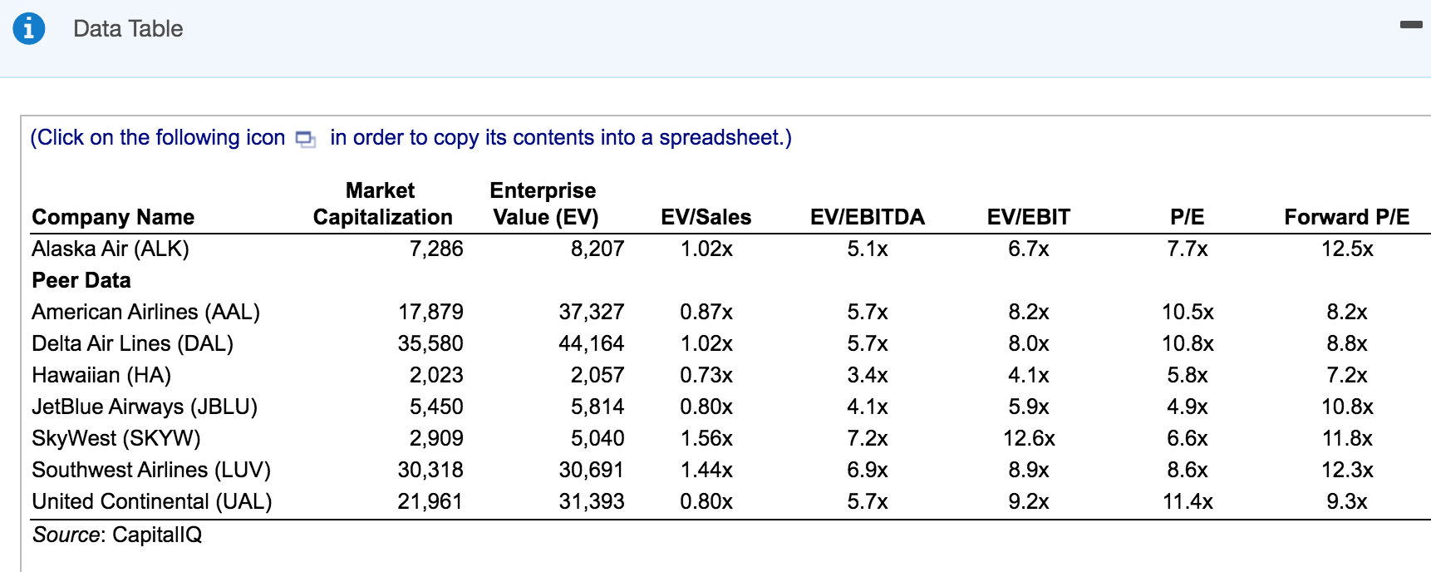Click Delta Forward P/E value 8.8x
This screenshot has height=572, width=1431.
coord(1347,343)
